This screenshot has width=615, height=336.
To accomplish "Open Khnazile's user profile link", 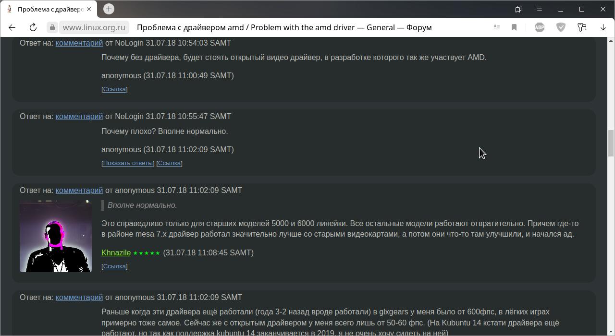I will pyautogui.click(x=116, y=252).
